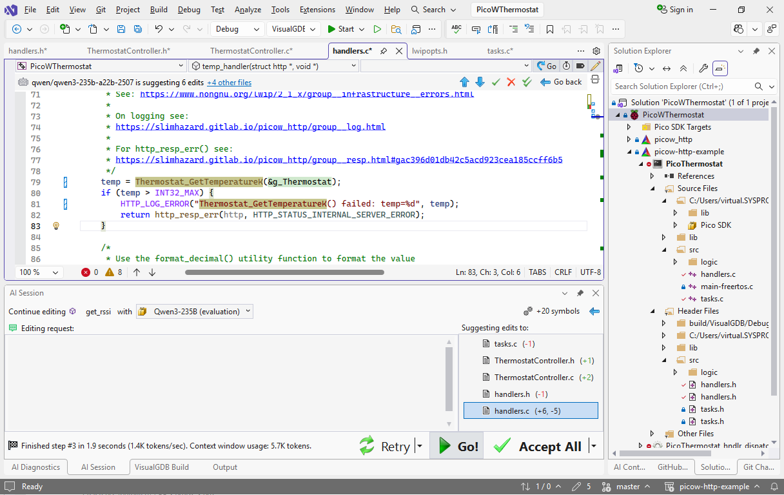Accept all edits using the double-checkmark icon
The width and height of the screenshot is (784, 495).
[x=527, y=82]
